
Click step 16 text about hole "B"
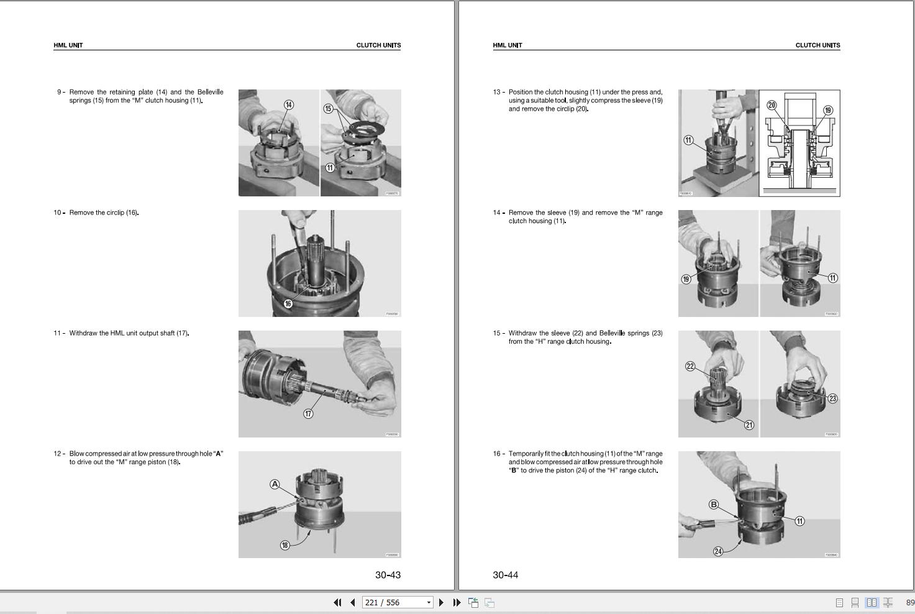[x=585, y=462]
